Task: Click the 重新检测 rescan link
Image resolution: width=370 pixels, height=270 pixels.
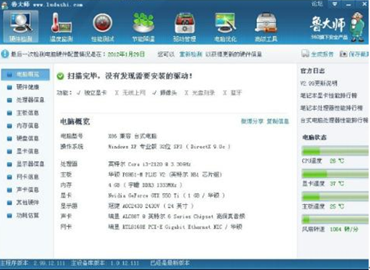Action: [190, 55]
